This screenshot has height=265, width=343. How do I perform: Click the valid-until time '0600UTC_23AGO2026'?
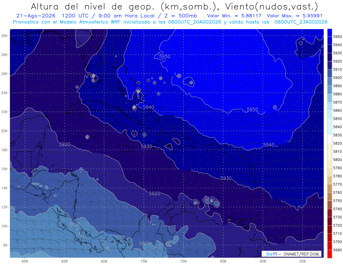click(x=301, y=22)
